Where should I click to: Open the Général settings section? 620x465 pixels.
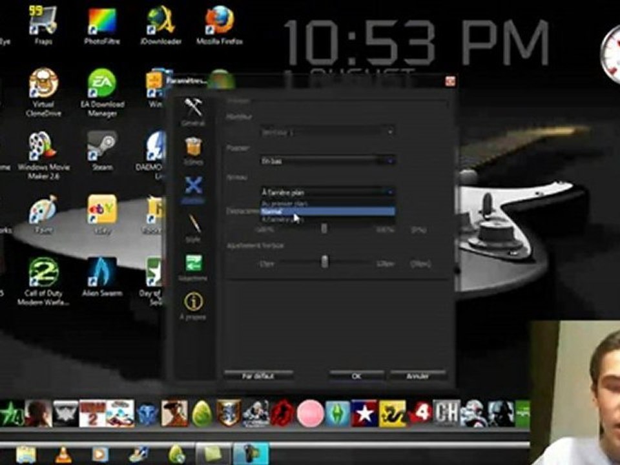(x=193, y=112)
